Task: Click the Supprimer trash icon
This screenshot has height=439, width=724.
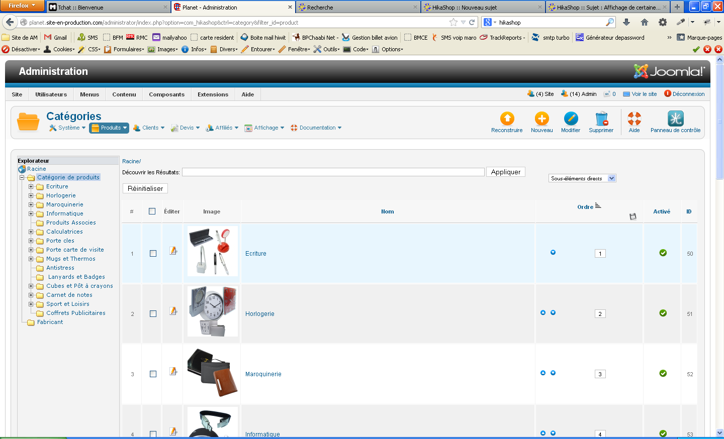Action: 601,119
